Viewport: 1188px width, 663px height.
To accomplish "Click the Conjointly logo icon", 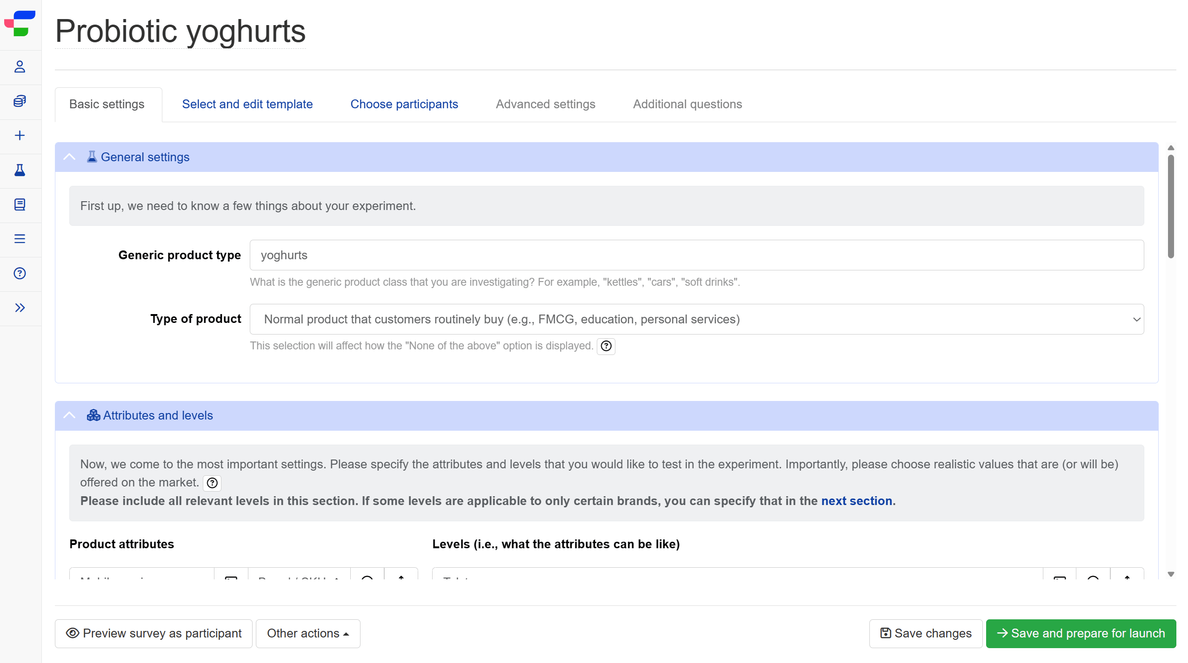I will [x=20, y=23].
